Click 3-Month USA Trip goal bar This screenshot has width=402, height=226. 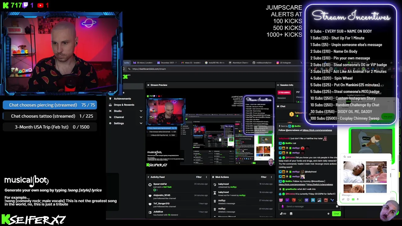(x=50, y=127)
